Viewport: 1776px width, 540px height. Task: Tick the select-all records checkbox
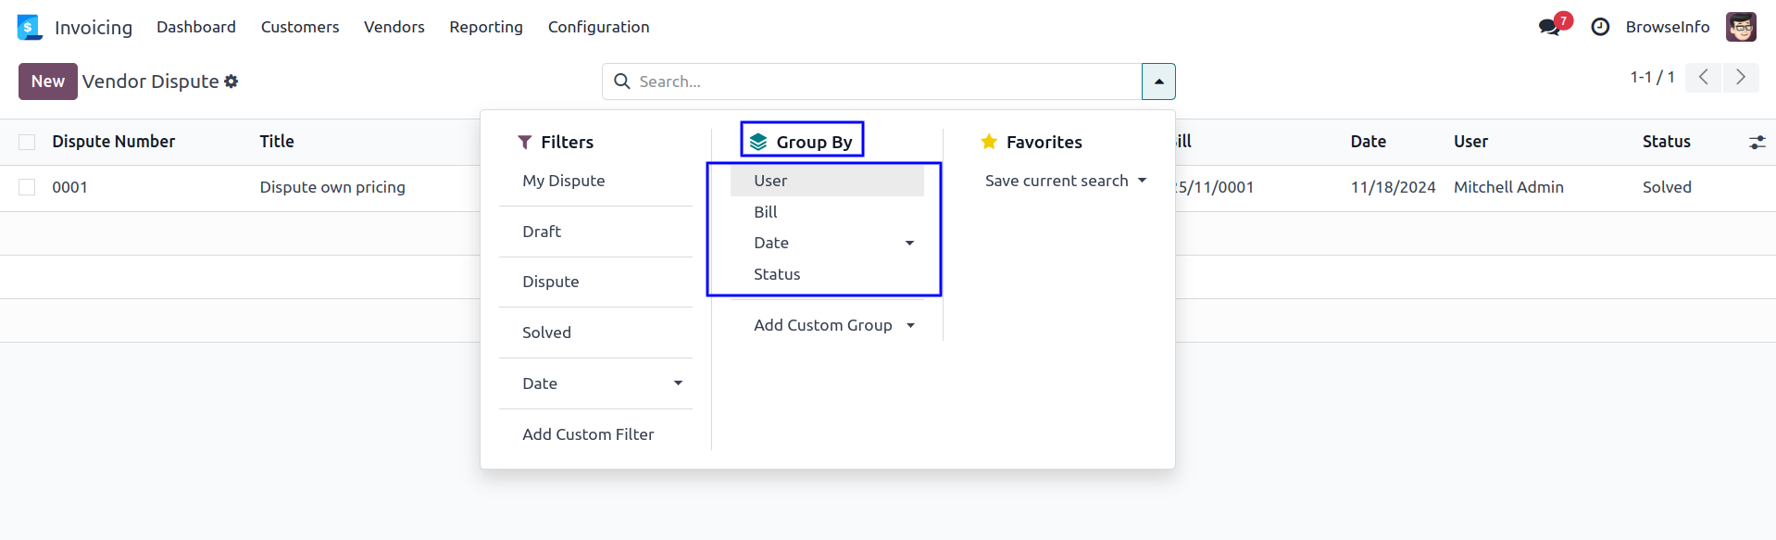pyautogui.click(x=27, y=142)
